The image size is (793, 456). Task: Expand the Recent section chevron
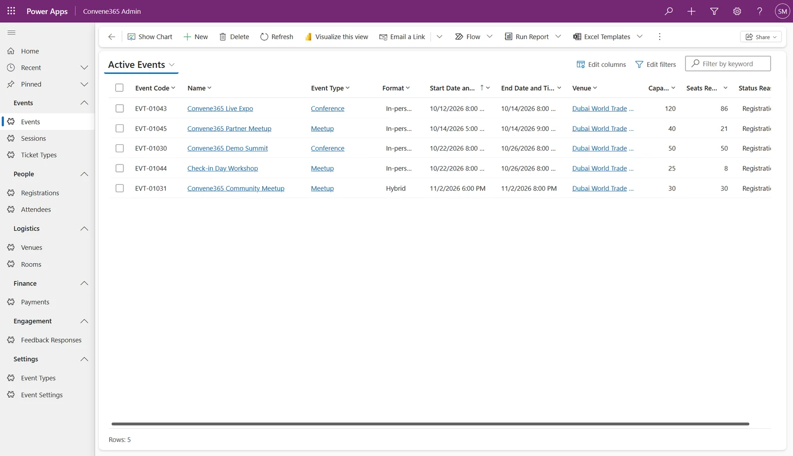(84, 67)
